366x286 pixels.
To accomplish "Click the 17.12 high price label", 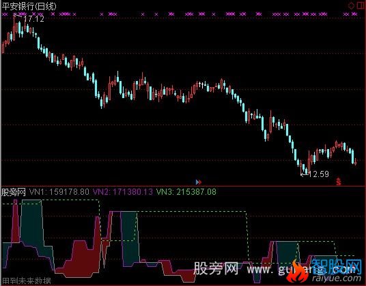I will [x=34, y=19].
